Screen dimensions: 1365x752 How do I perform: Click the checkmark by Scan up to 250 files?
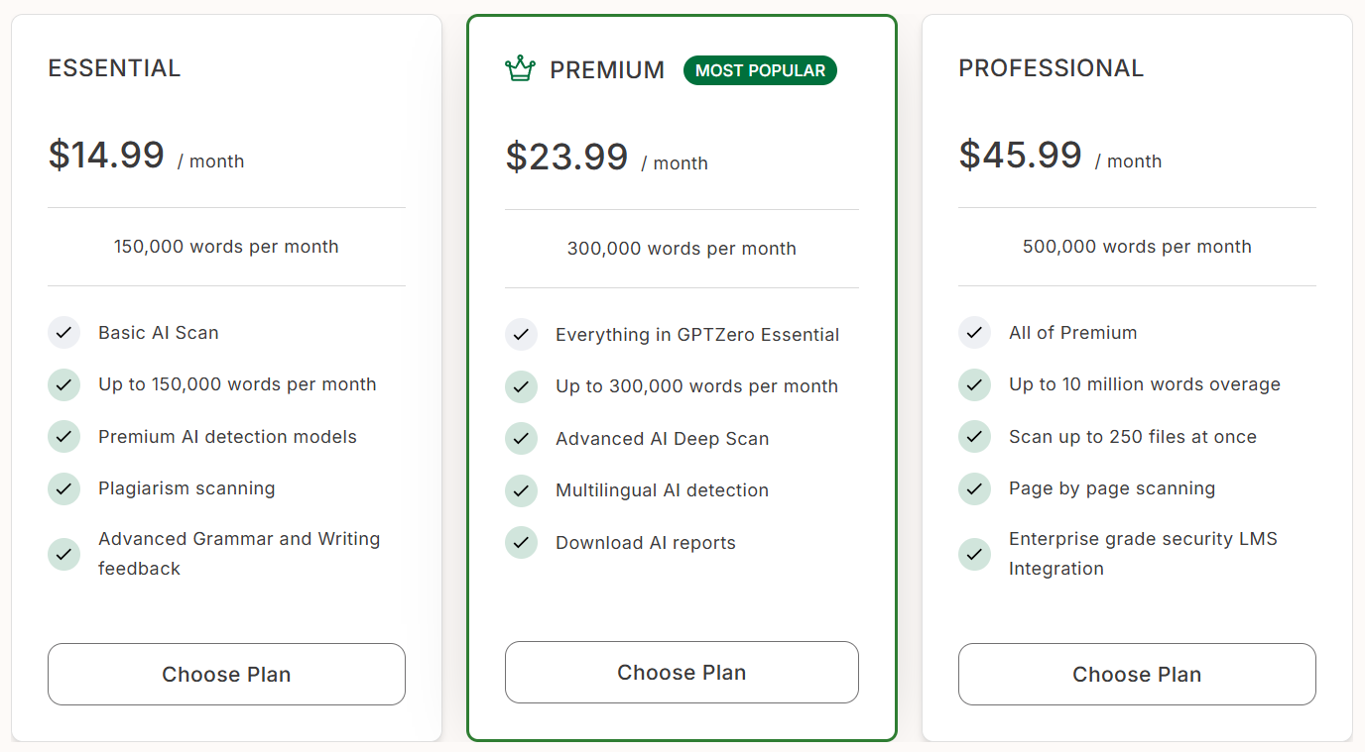click(974, 437)
